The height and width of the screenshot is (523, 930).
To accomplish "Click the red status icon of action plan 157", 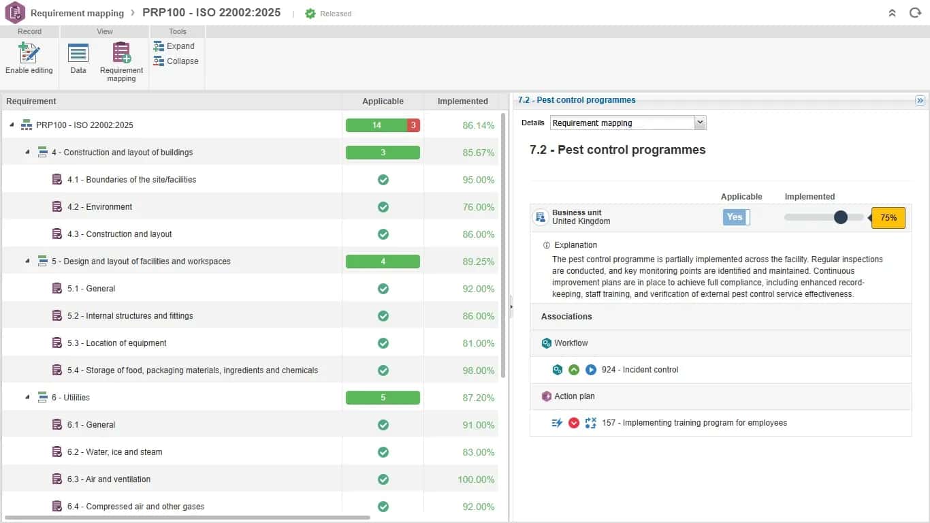I will point(574,423).
